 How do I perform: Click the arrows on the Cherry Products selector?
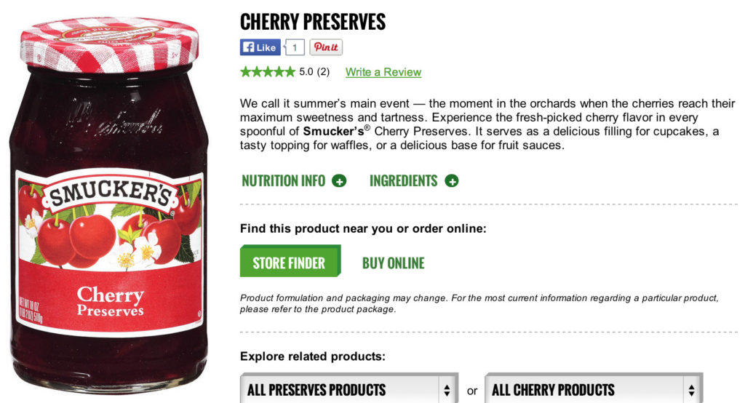pos(691,390)
